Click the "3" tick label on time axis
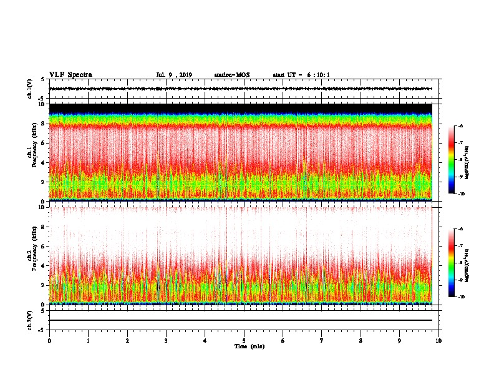 pos(166,341)
